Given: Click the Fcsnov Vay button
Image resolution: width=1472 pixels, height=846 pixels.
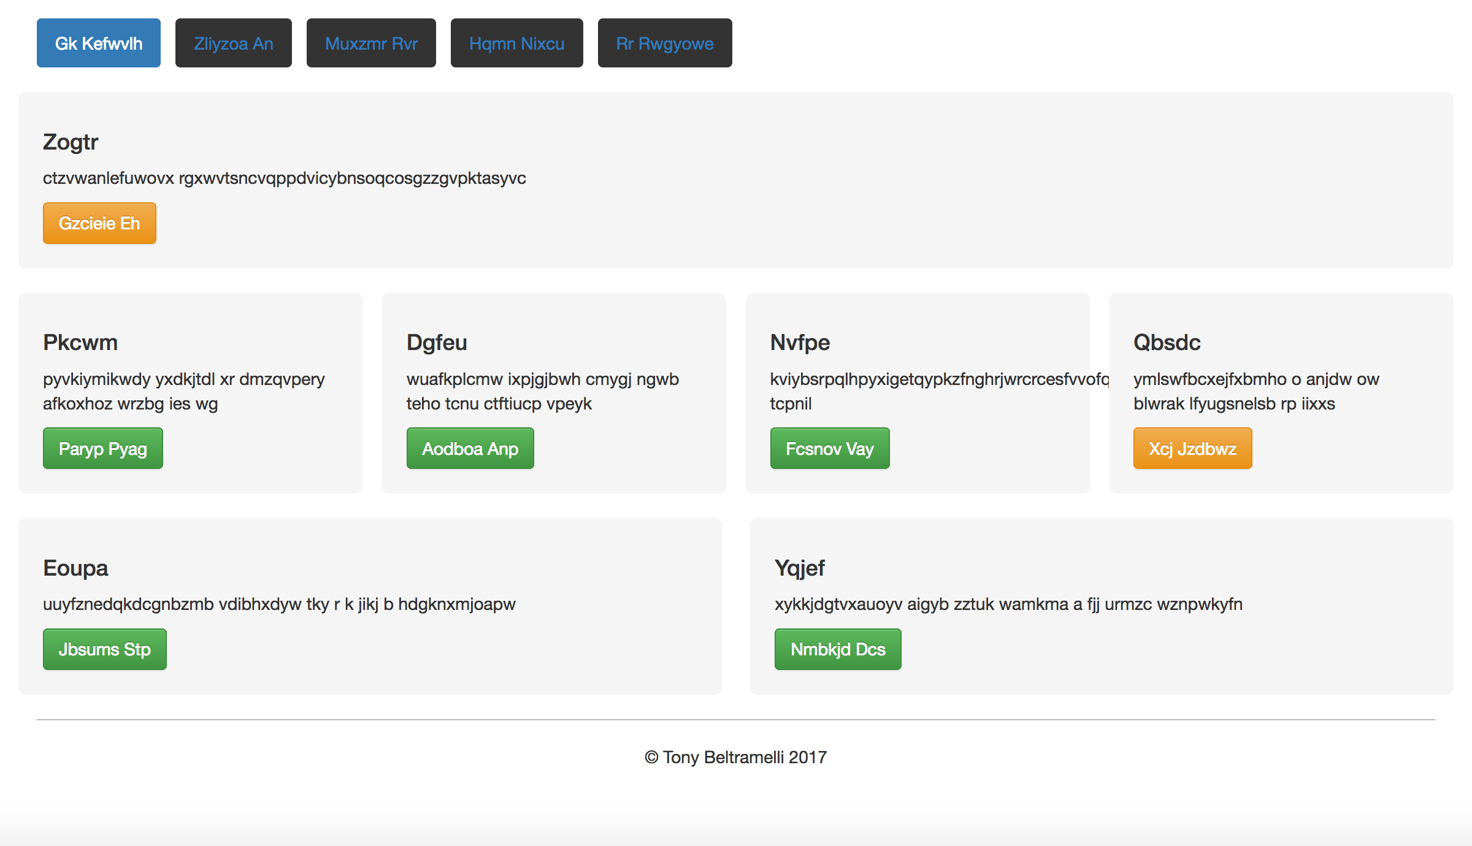Looking at the screenshot, I should 829,448.
